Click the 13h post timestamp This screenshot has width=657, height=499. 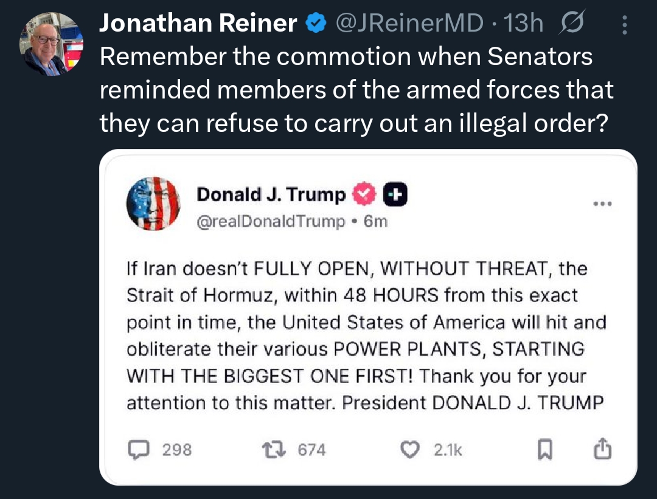click(x=524, y=23)
